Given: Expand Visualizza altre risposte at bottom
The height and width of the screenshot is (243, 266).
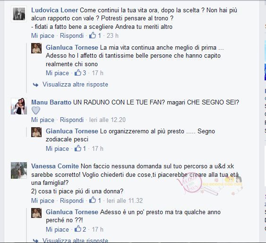Looking at the screenshot, I should (75, 241).
